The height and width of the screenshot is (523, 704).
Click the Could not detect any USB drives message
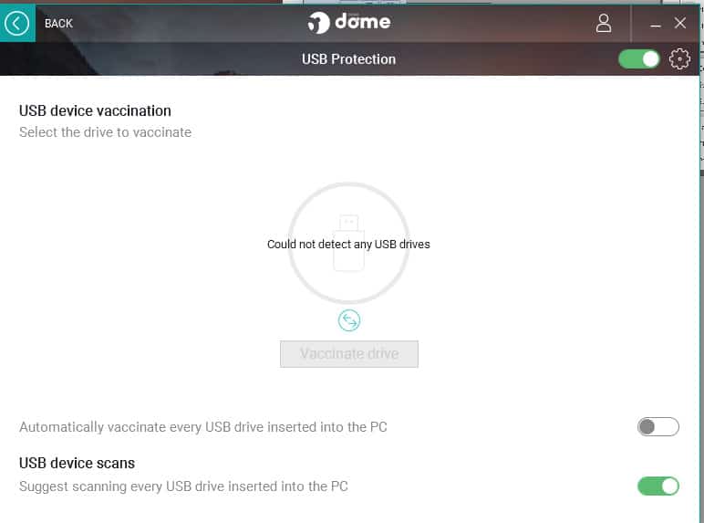[348, 244]
